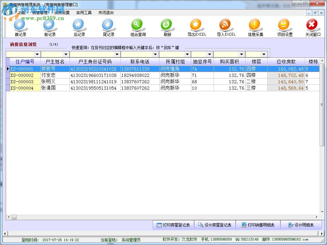Image resolution: width=327 pixels, height=245 pixels.
Task: Expand the 所属村组 filter dropdown
Action: pos(187,54)
